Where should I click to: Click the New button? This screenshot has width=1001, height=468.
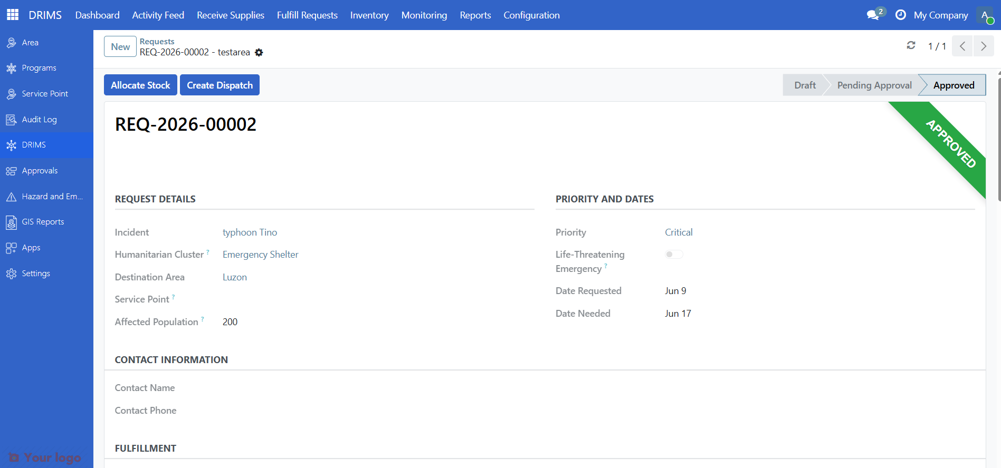pyautogui.click(x=120, y=46)
